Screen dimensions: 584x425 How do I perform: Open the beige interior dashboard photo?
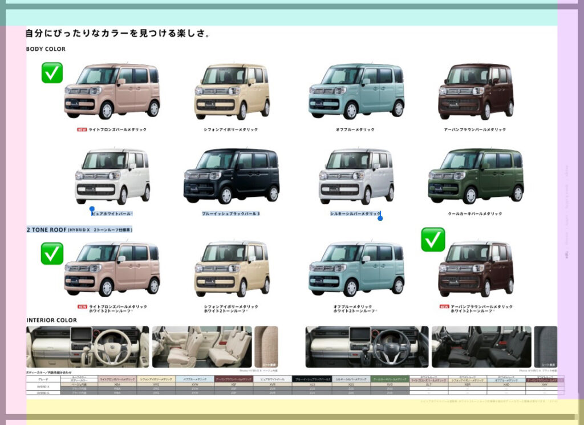[87, 347]
